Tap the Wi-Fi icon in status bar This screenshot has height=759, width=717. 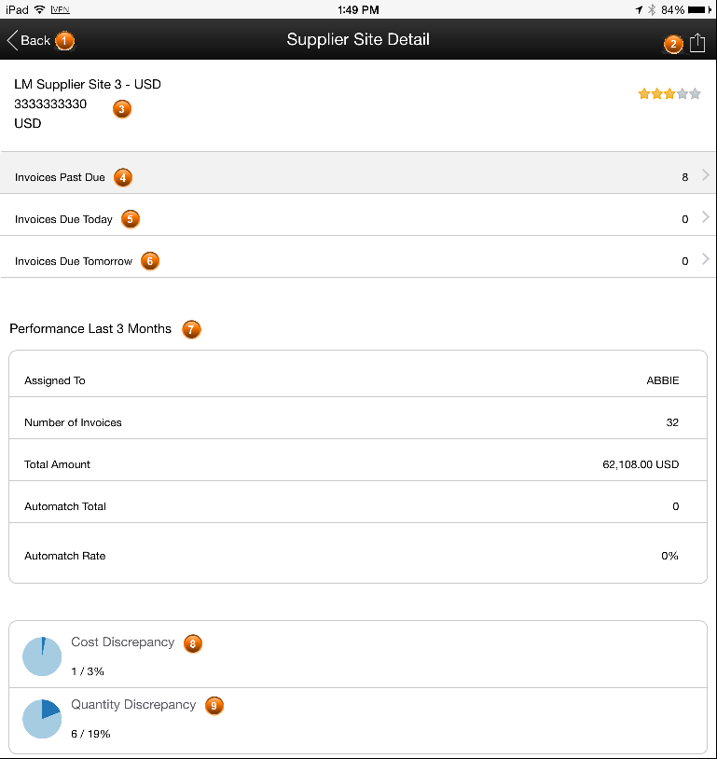click(x=40, y=9)
